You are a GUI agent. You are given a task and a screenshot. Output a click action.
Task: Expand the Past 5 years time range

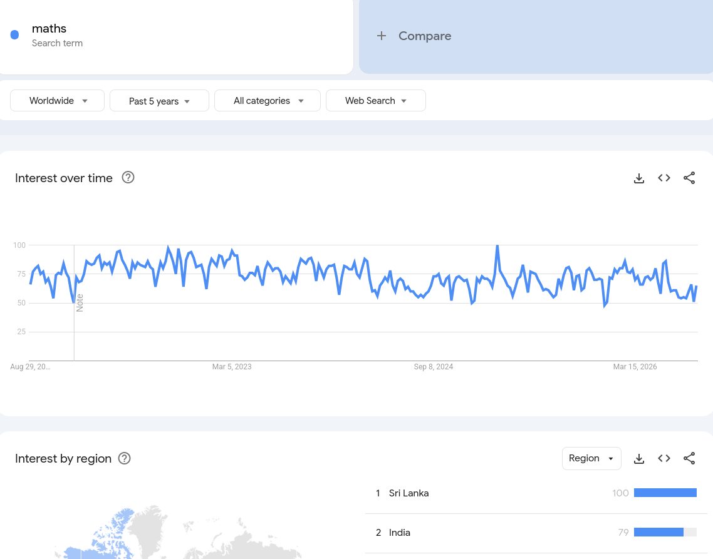[x=159, y=100]
